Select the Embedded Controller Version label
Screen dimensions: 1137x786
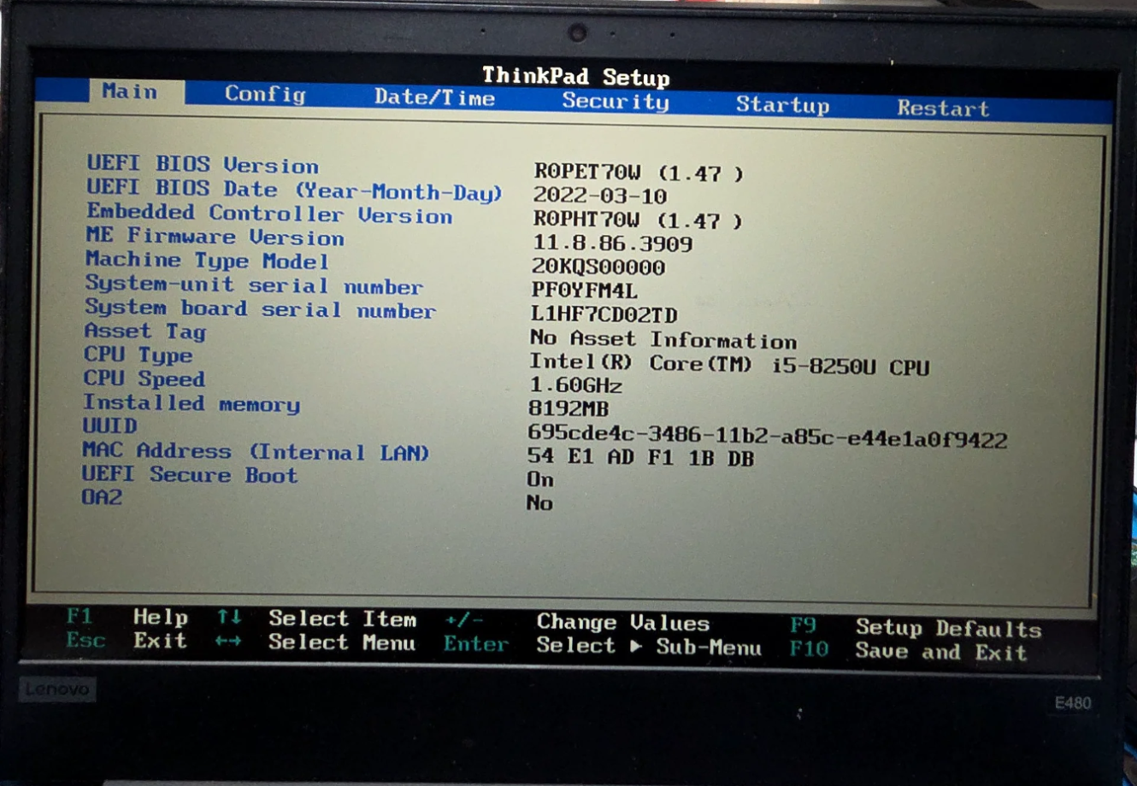(269, 214)
